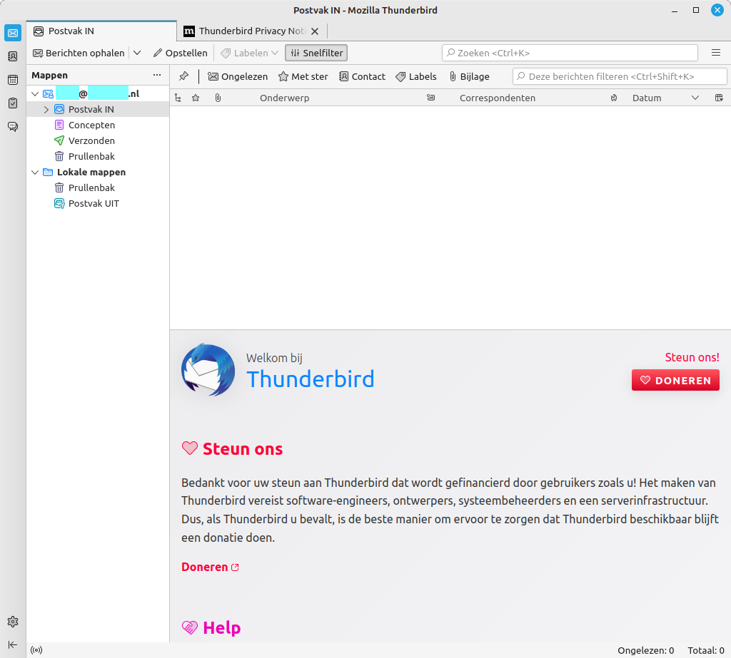Open the Berichten ophalen dropdown arrow

tap(137, 53)
